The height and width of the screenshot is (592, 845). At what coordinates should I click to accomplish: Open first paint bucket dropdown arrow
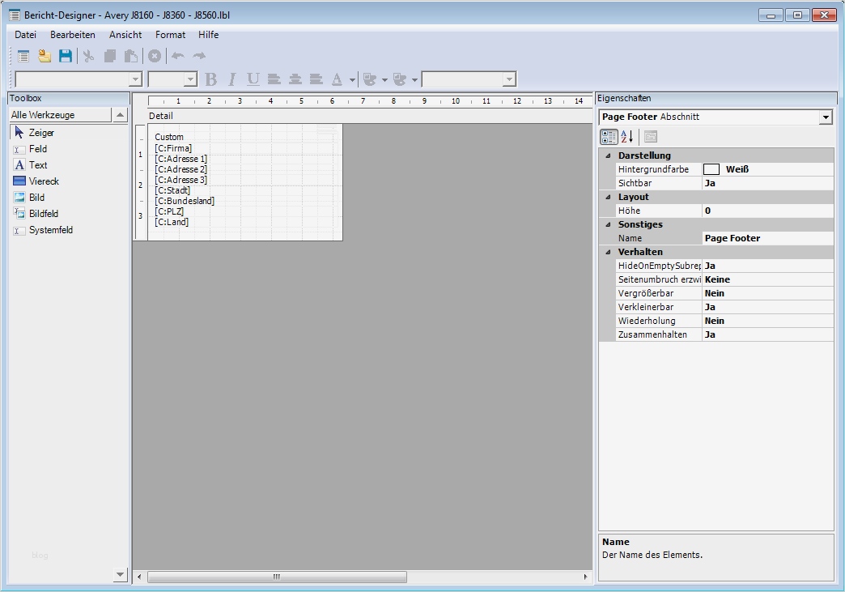tap(384, 80)
